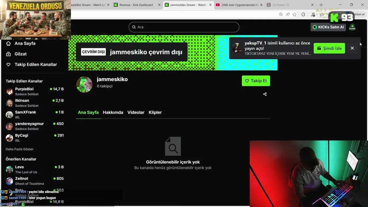Switch to Revenue - Kick Dashboard browser tab
Screen dimensions: 368x207
(x=137, y=5)
